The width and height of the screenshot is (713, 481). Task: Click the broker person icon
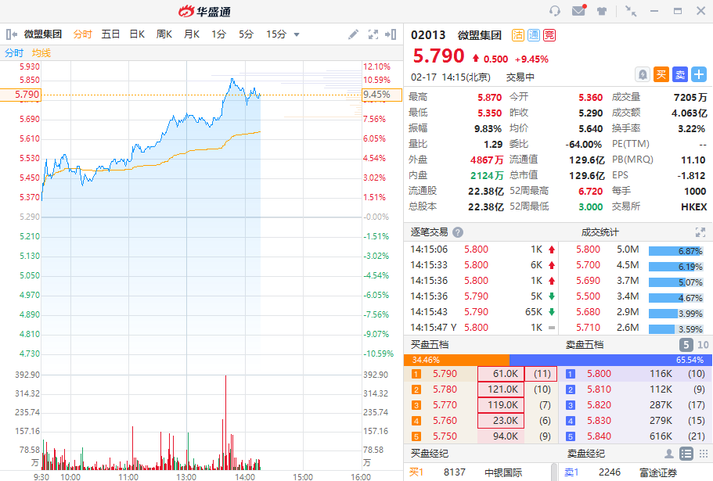click(669, 454)
